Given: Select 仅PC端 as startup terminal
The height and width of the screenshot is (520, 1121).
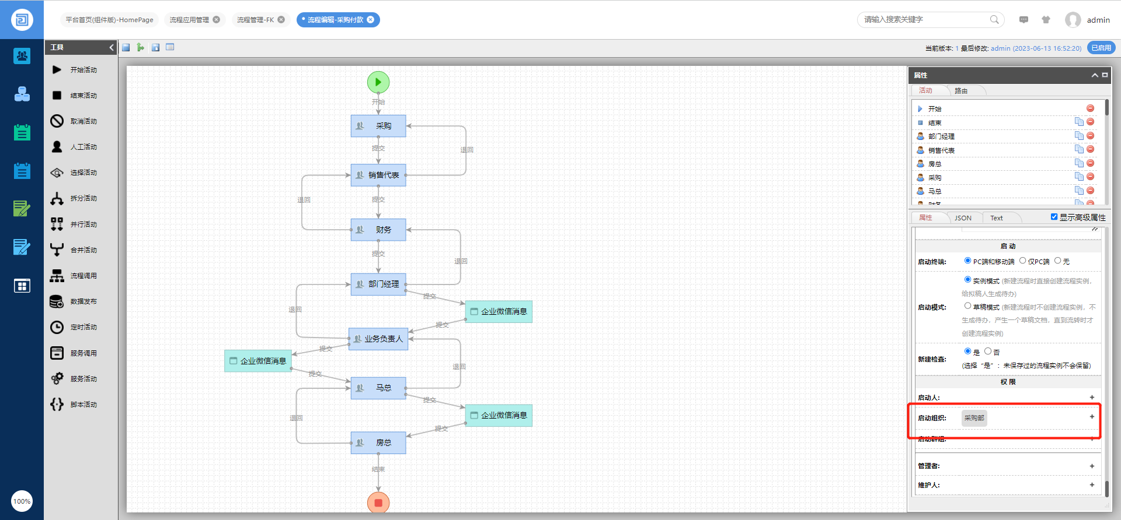Looking at the screenshot, I should 1023,261.
